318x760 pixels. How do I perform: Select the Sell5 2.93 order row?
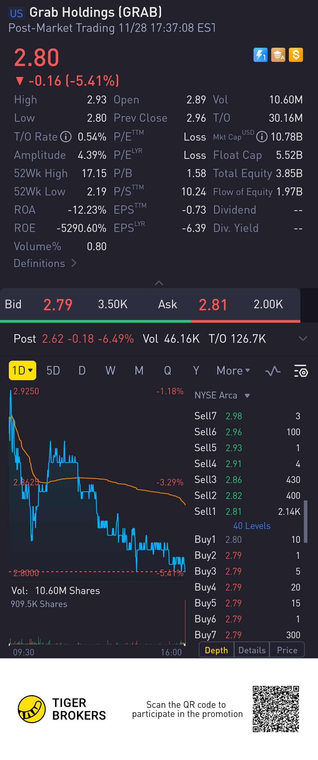pos(247,448)
